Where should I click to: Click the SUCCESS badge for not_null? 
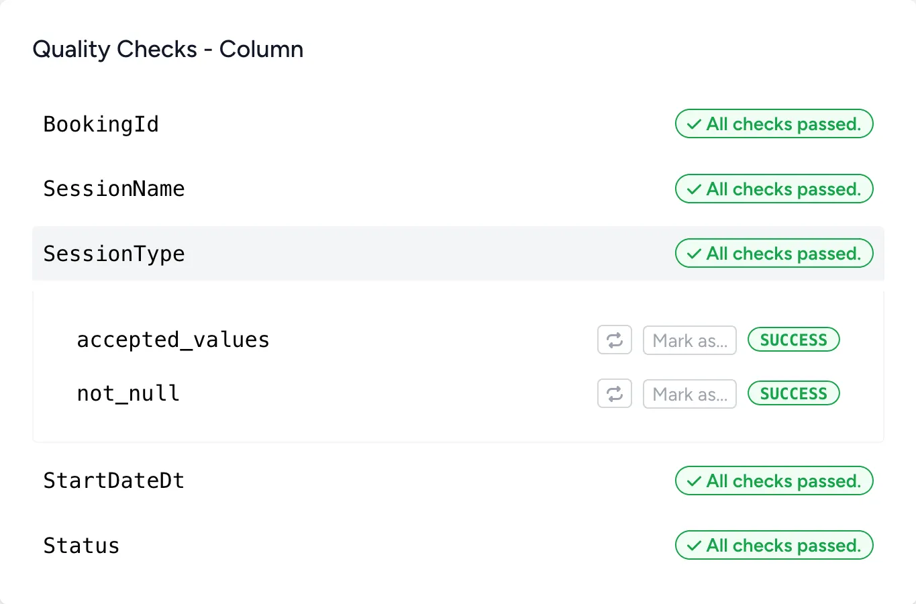[793, 393]
